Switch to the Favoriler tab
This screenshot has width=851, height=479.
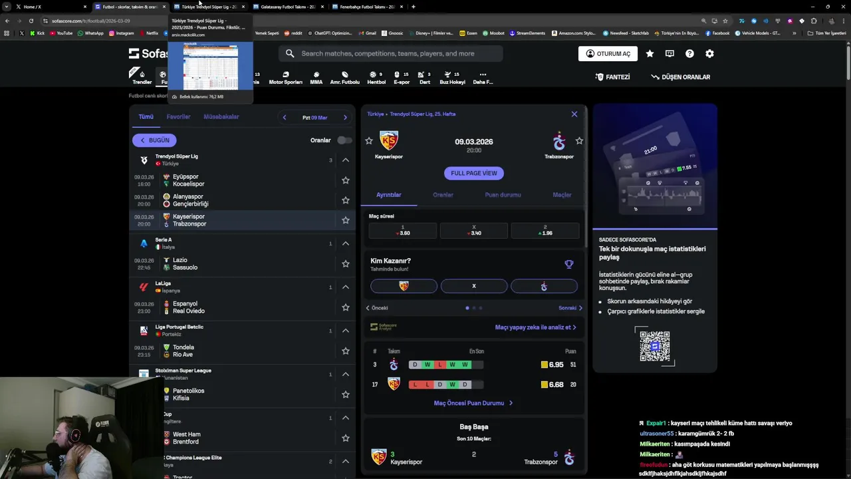coord(178,117)
